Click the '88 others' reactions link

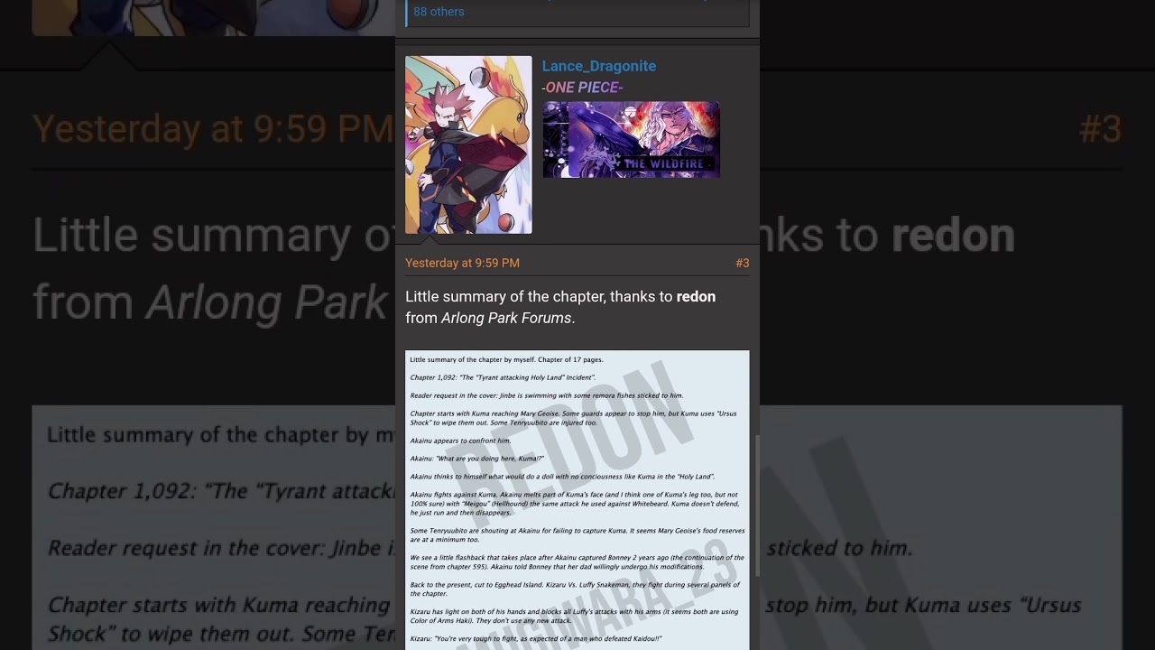pos(439,12)
